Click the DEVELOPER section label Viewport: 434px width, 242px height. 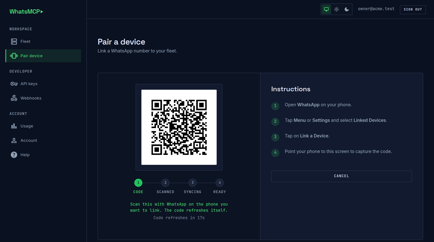21,71
